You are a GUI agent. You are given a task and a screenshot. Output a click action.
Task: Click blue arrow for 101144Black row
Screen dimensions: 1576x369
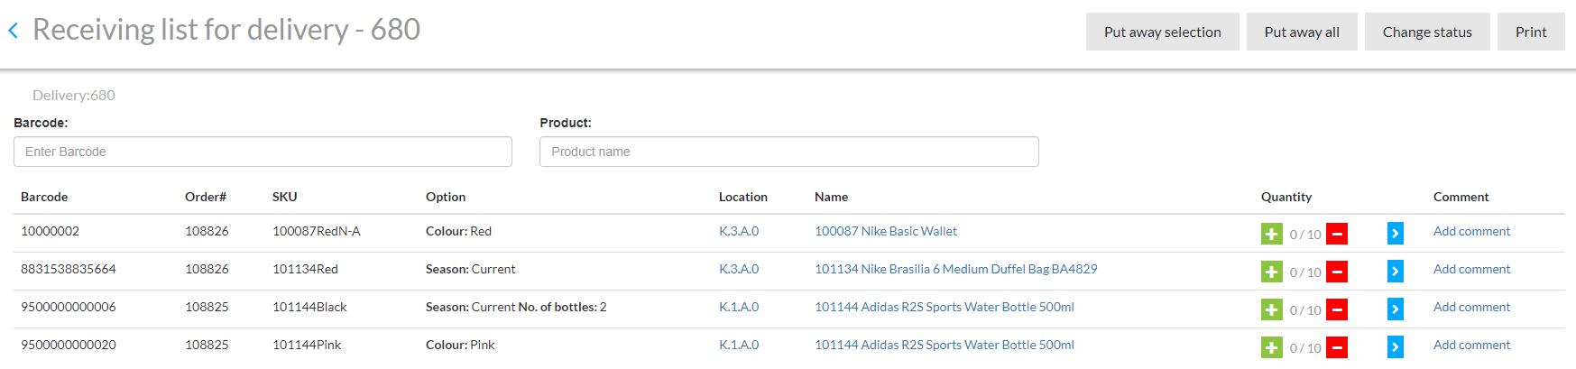[x=1395, y=309]
